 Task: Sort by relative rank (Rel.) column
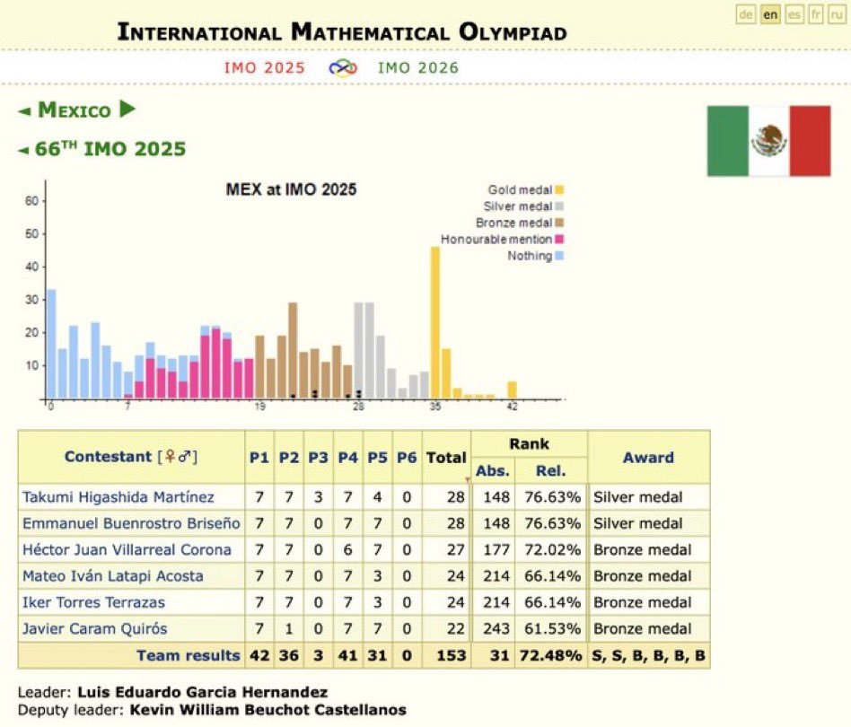point(551,471)
